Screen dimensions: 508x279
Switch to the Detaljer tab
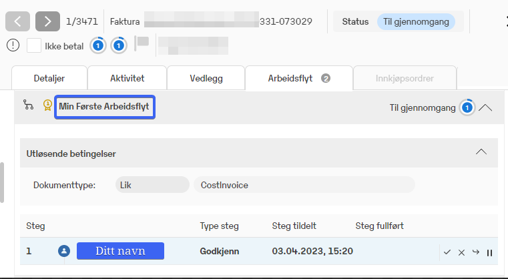coord(49,78)
